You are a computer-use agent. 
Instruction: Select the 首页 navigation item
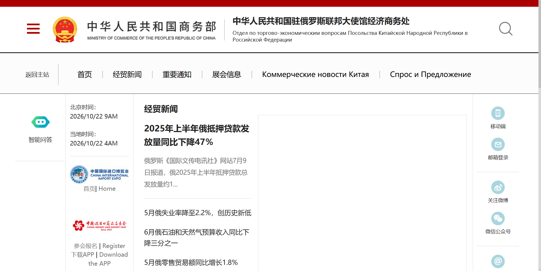85,74
